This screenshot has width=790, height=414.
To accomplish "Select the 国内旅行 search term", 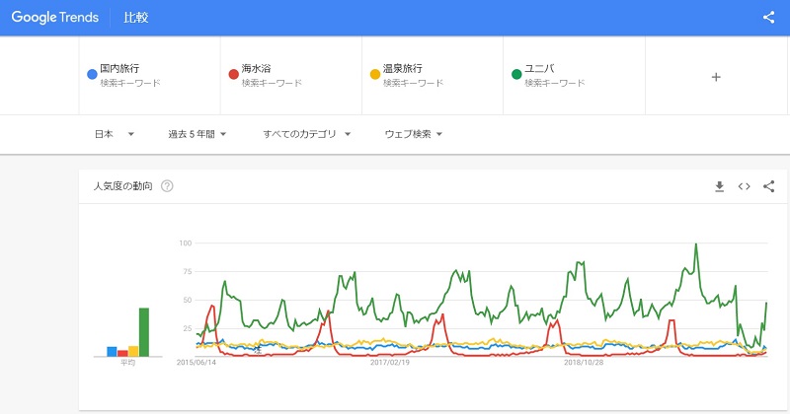I will coord(119,69).
